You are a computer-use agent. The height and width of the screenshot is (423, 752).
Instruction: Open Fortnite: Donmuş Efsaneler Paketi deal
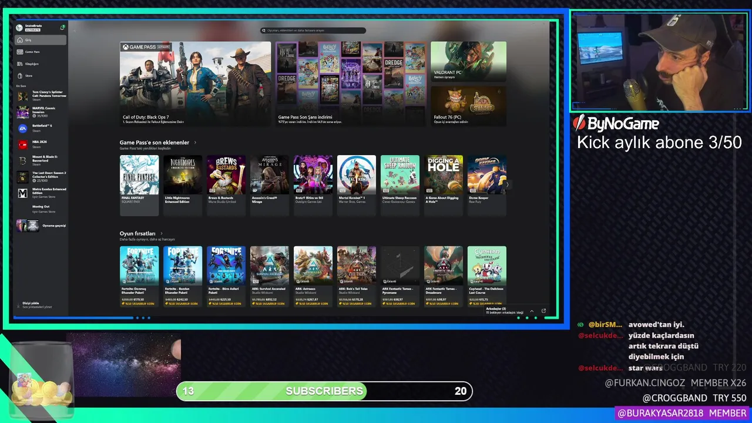[139, 276]
